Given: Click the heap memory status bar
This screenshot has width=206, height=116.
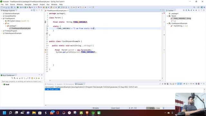Looking at the screenshot, I should click(154, 108).
